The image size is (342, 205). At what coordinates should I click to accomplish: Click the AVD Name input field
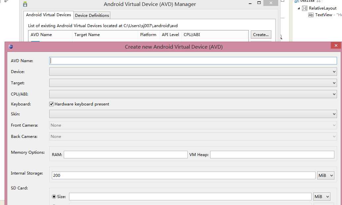193,61
